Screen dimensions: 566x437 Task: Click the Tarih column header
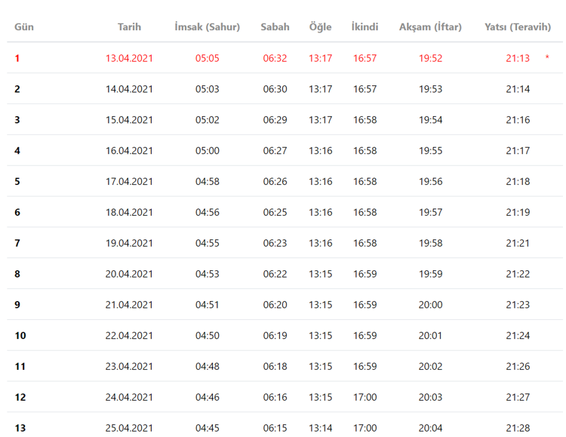(129, 27)
